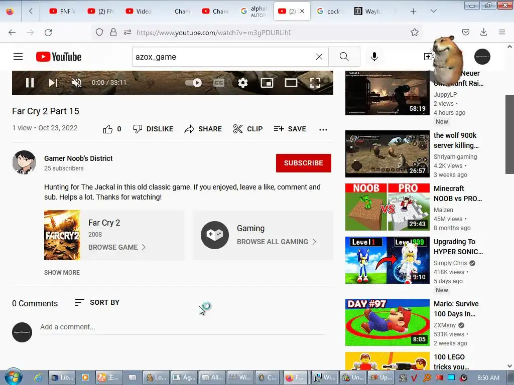
Task: Switch to the alpha Google tab
Action: click(253, 11)
